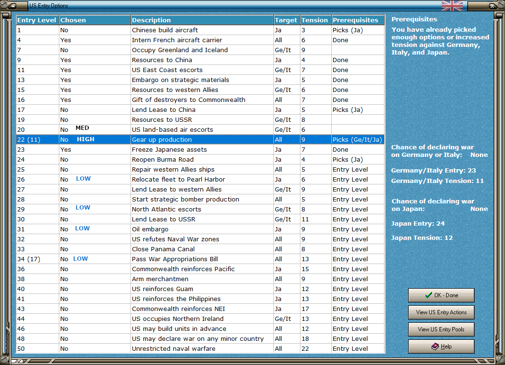Select 'Chinese build aircraft' row
The width and height of the screenshot is (505, 365).
coord(200,30)
